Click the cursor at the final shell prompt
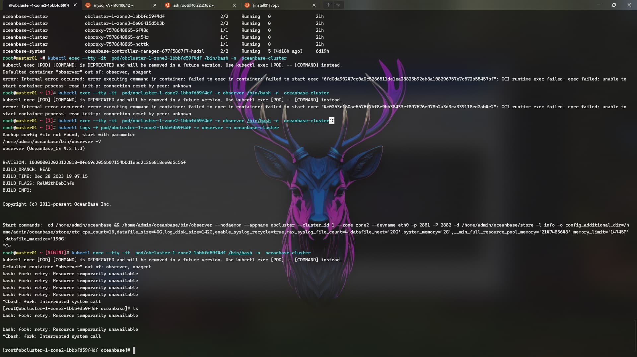The width and height of the screenshot is (637, 357). click(134, 350)
